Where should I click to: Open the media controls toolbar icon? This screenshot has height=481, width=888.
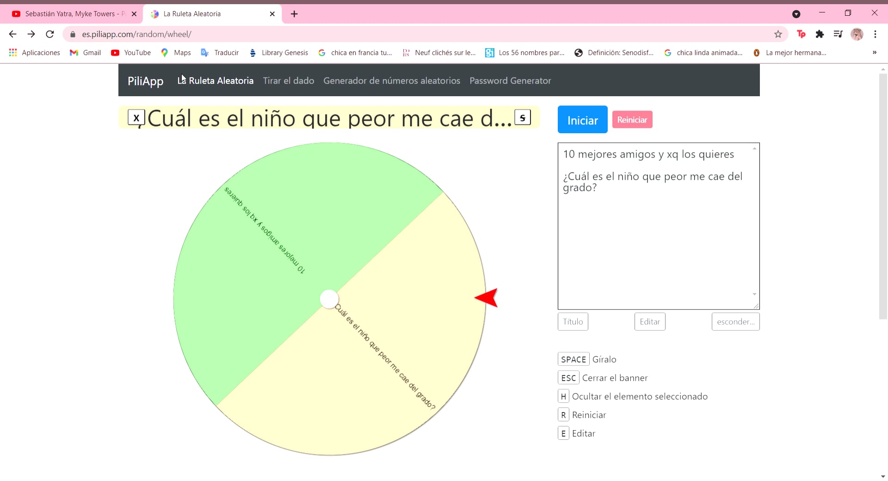(839, 34)
